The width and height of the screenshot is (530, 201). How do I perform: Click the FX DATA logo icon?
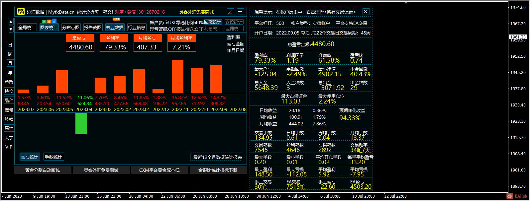(x=21, y=12)
